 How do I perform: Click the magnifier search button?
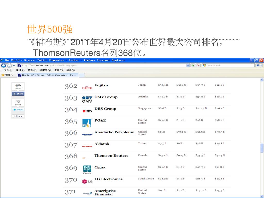click(258, 65)
